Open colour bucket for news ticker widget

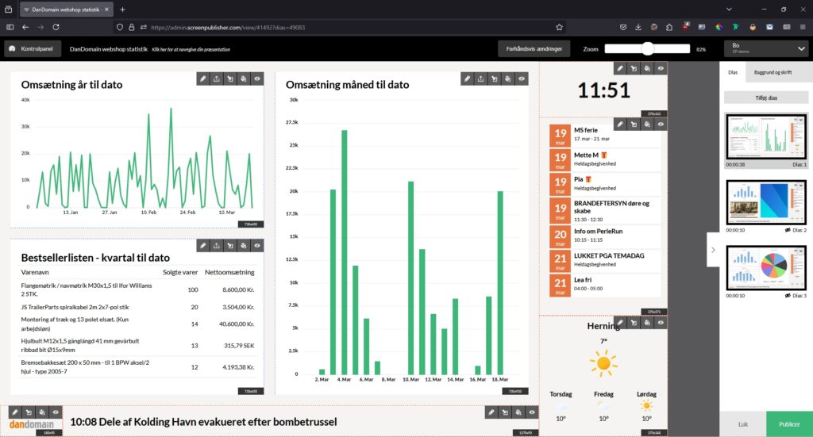click(x=518, y=412)
